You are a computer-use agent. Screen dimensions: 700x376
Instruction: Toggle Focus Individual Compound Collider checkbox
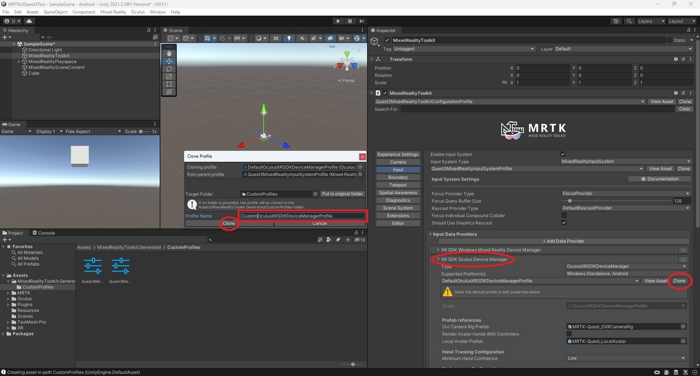pos(563,216)
